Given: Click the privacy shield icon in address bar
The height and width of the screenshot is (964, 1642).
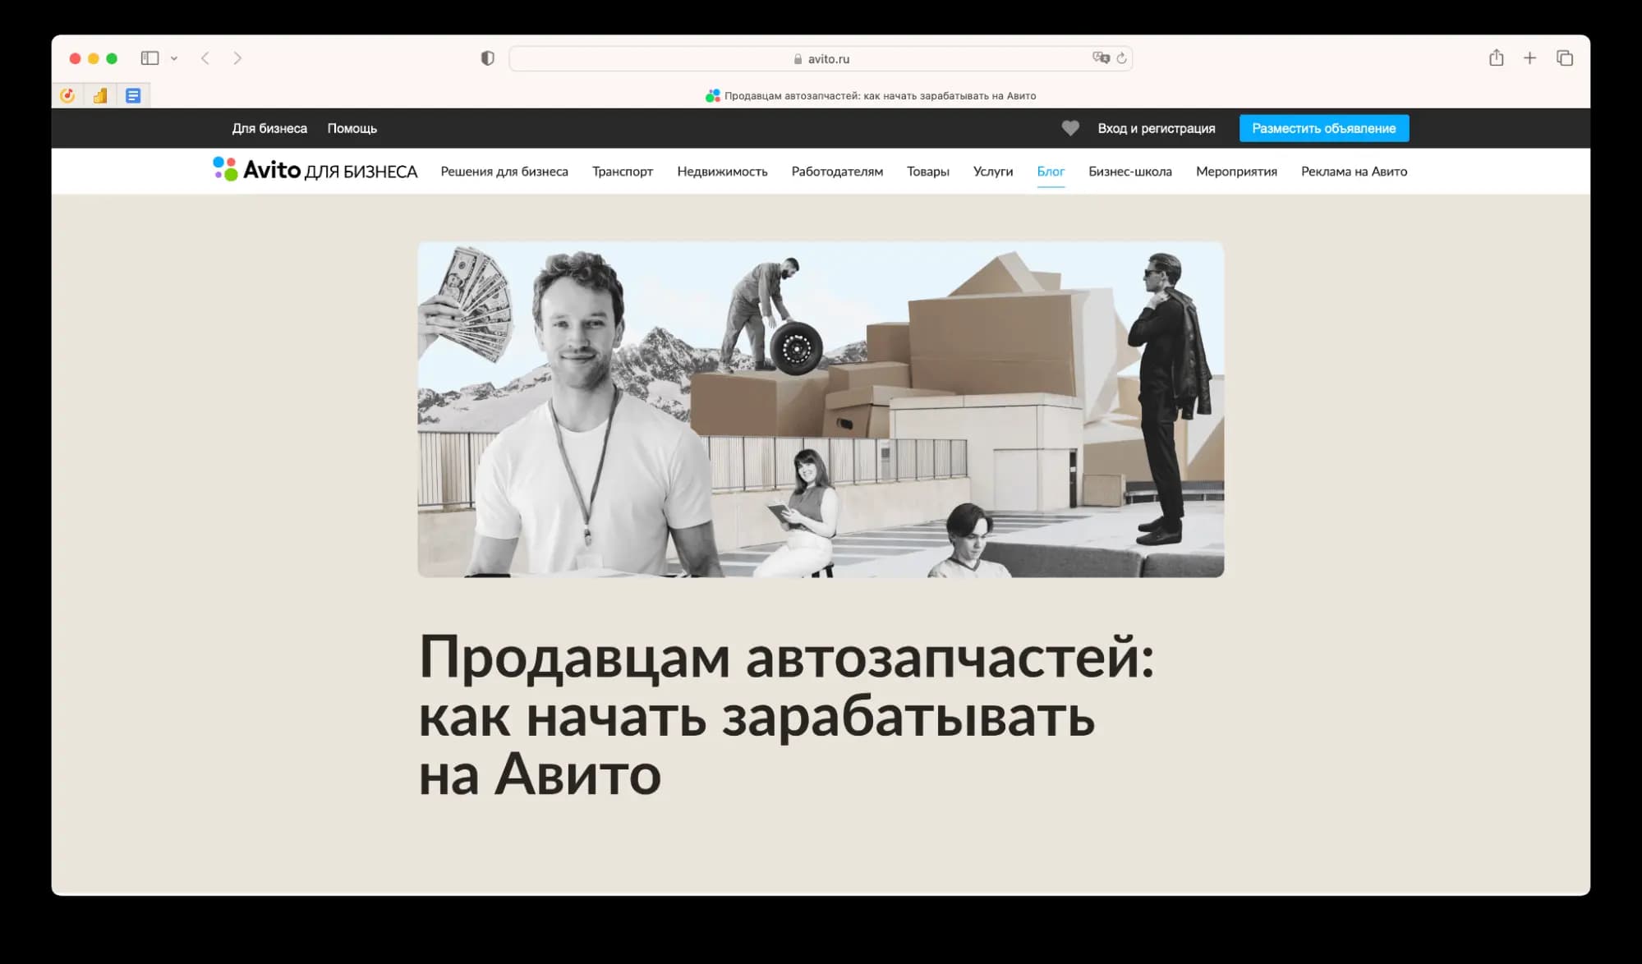Looking at the screenshot, I should coord(489,58).
